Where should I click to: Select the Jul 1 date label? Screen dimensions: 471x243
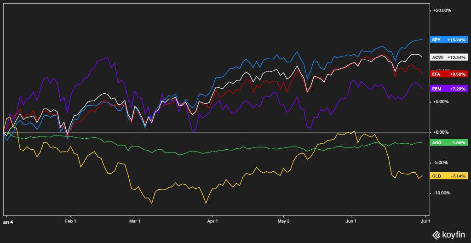tap(425, 221)
